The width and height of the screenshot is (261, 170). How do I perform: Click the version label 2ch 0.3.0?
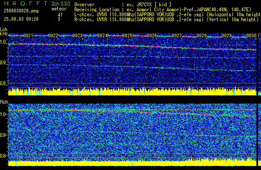(61, 3)
